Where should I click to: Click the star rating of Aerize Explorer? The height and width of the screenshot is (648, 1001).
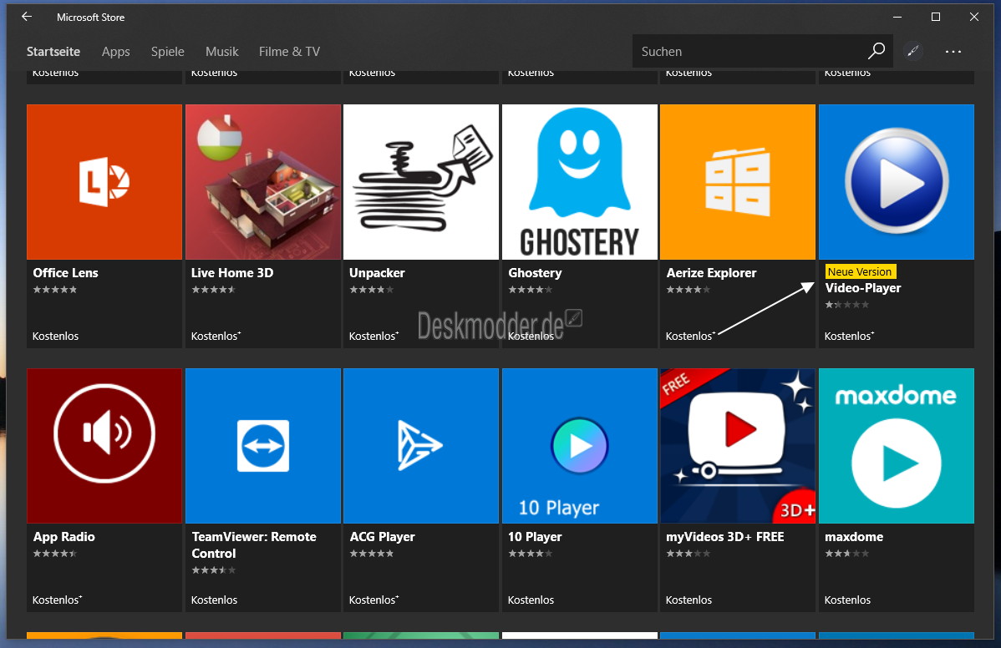click(689, 290)
